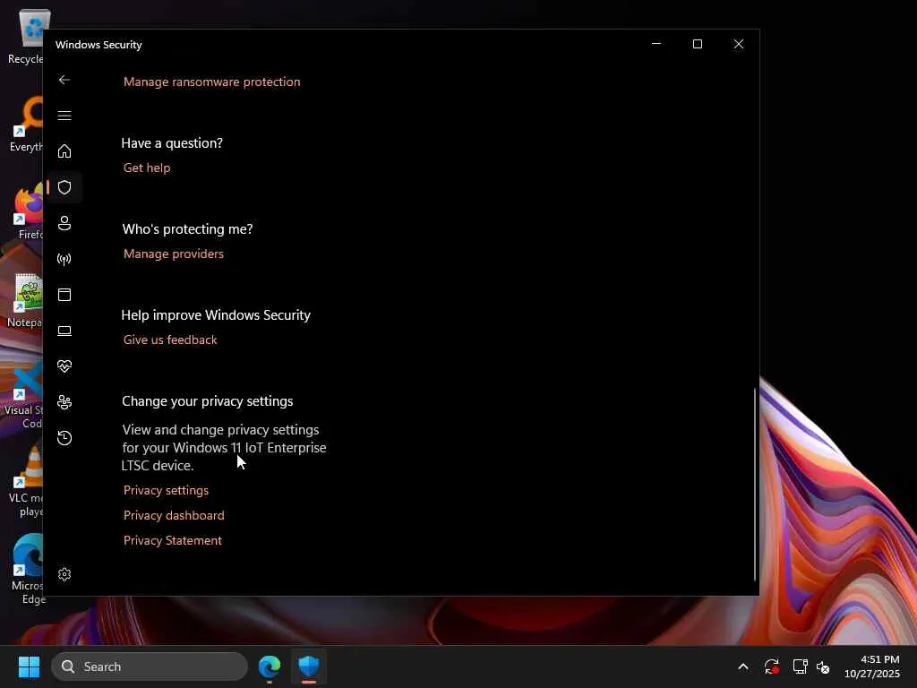The width and height of the screenshot is (917, 688).
Task: Click the 'Have a question?' heading
Action: pos(172,143)
